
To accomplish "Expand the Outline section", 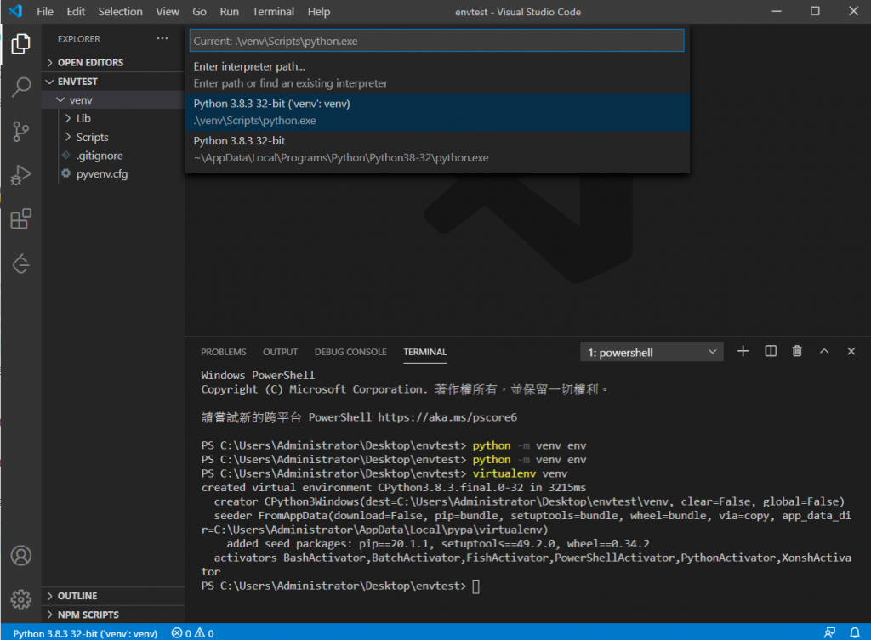I will tap(113, 596).
